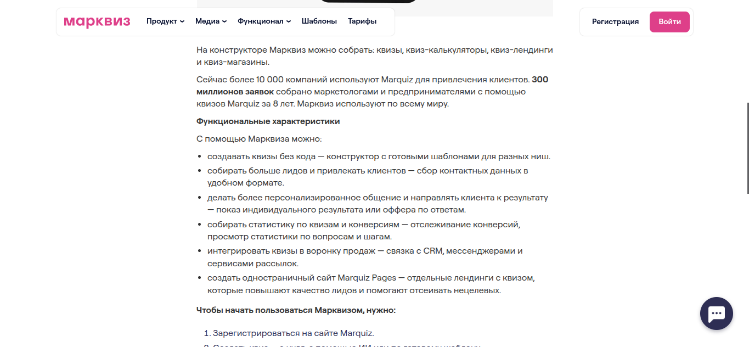Click the heading Чтобы начать пользоваться Марквизом

tap(296, 310)
